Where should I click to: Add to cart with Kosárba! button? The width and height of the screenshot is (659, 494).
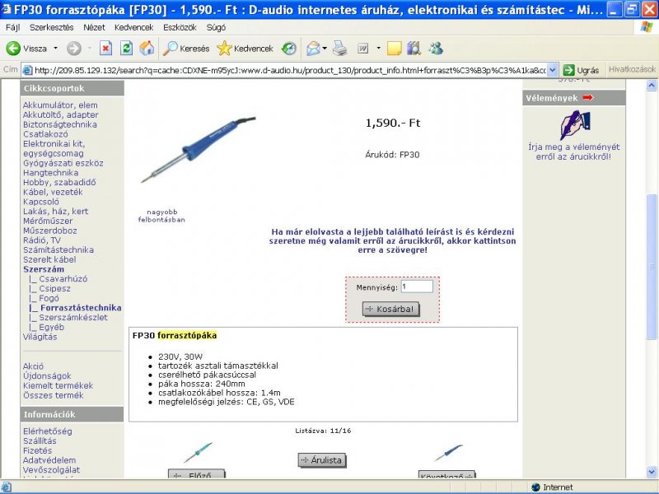(x=390, y=310)
